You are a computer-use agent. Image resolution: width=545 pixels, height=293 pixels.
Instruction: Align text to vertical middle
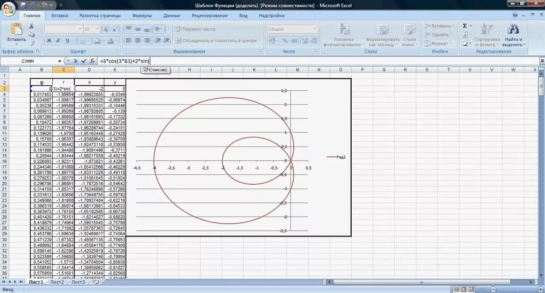[138, 29]
